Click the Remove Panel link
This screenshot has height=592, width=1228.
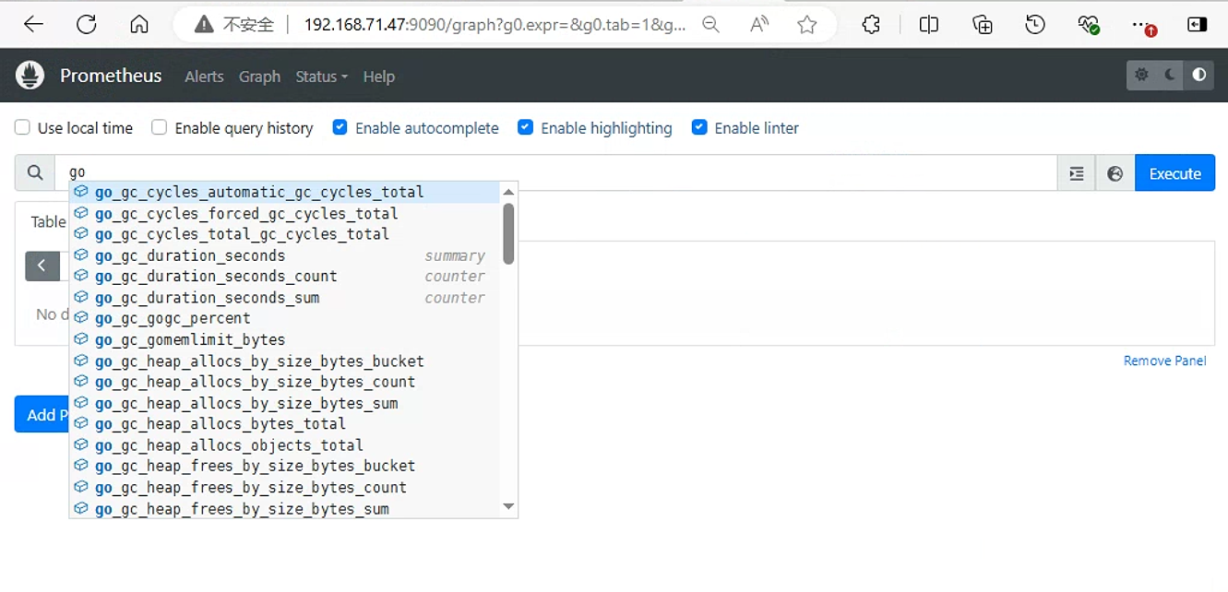[x=1164, y=361]
